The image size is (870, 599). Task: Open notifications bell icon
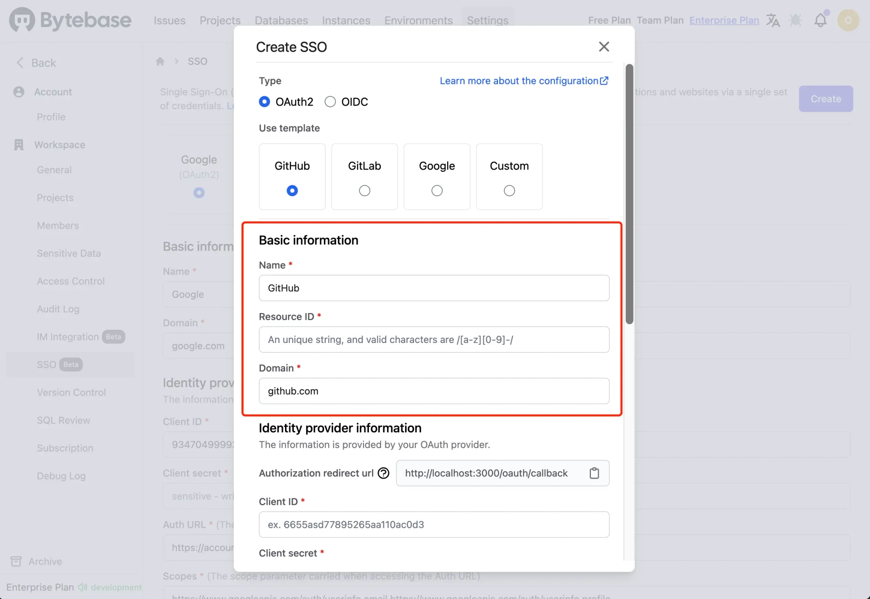821,20
